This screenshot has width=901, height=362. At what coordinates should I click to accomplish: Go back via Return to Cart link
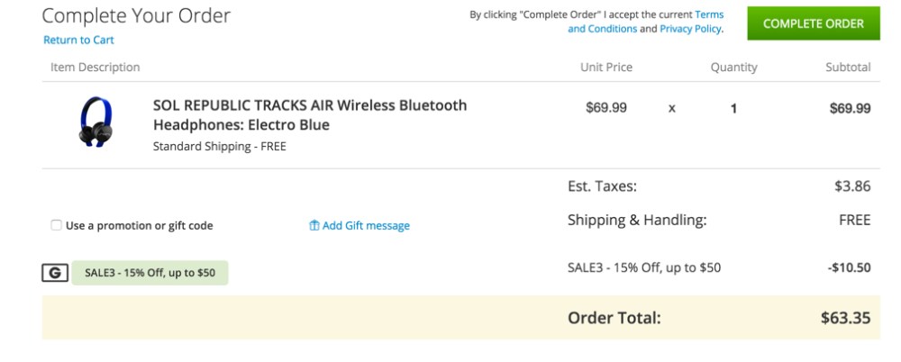78,41
